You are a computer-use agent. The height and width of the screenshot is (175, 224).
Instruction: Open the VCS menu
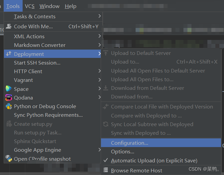click(30, 6)
